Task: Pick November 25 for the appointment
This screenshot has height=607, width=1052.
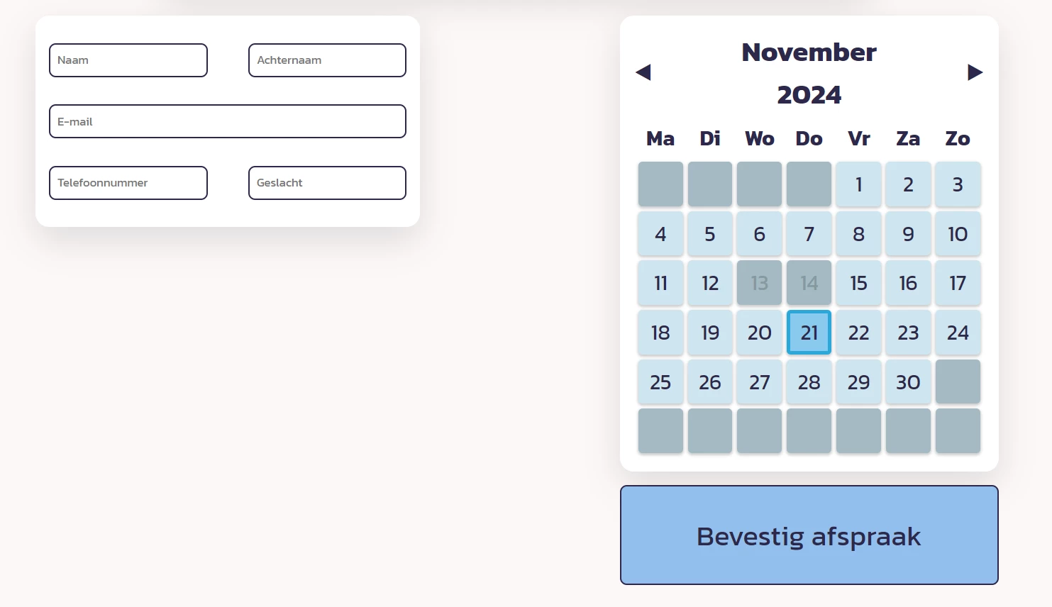Action: (660, 382)
